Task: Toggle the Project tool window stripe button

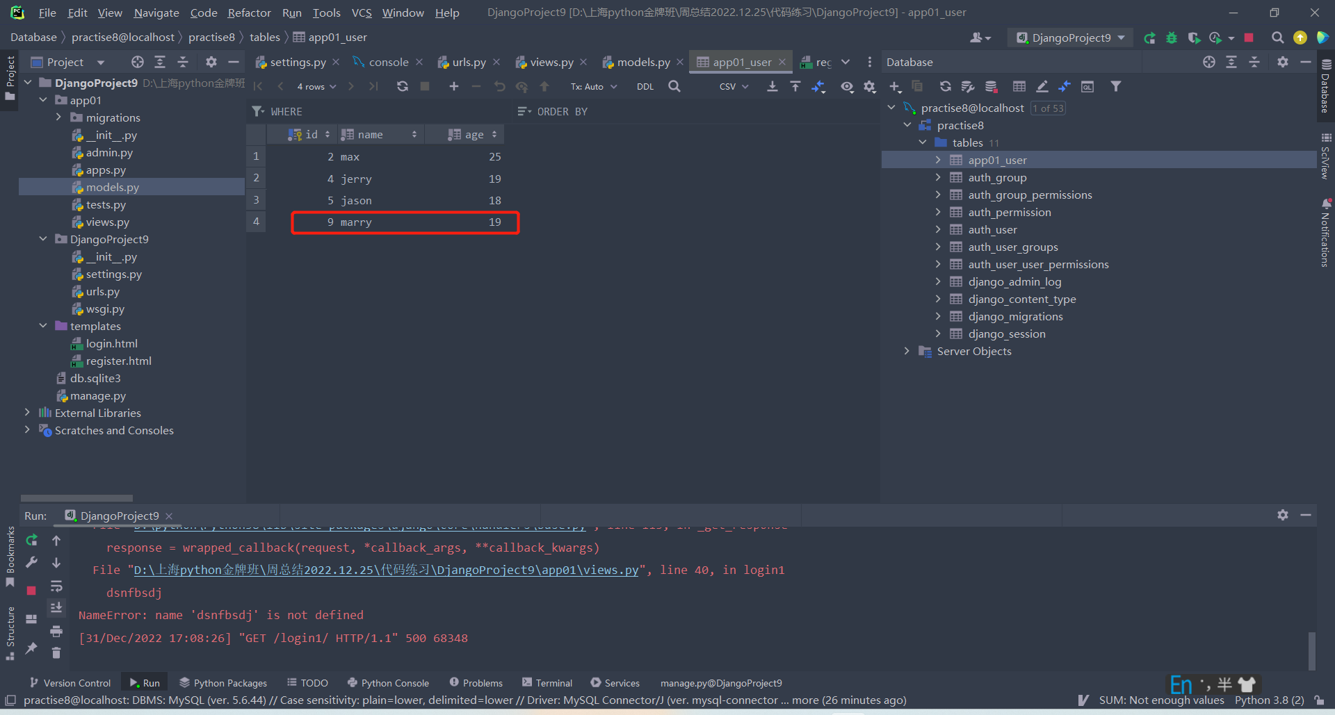Action: (x=10, y=78)
